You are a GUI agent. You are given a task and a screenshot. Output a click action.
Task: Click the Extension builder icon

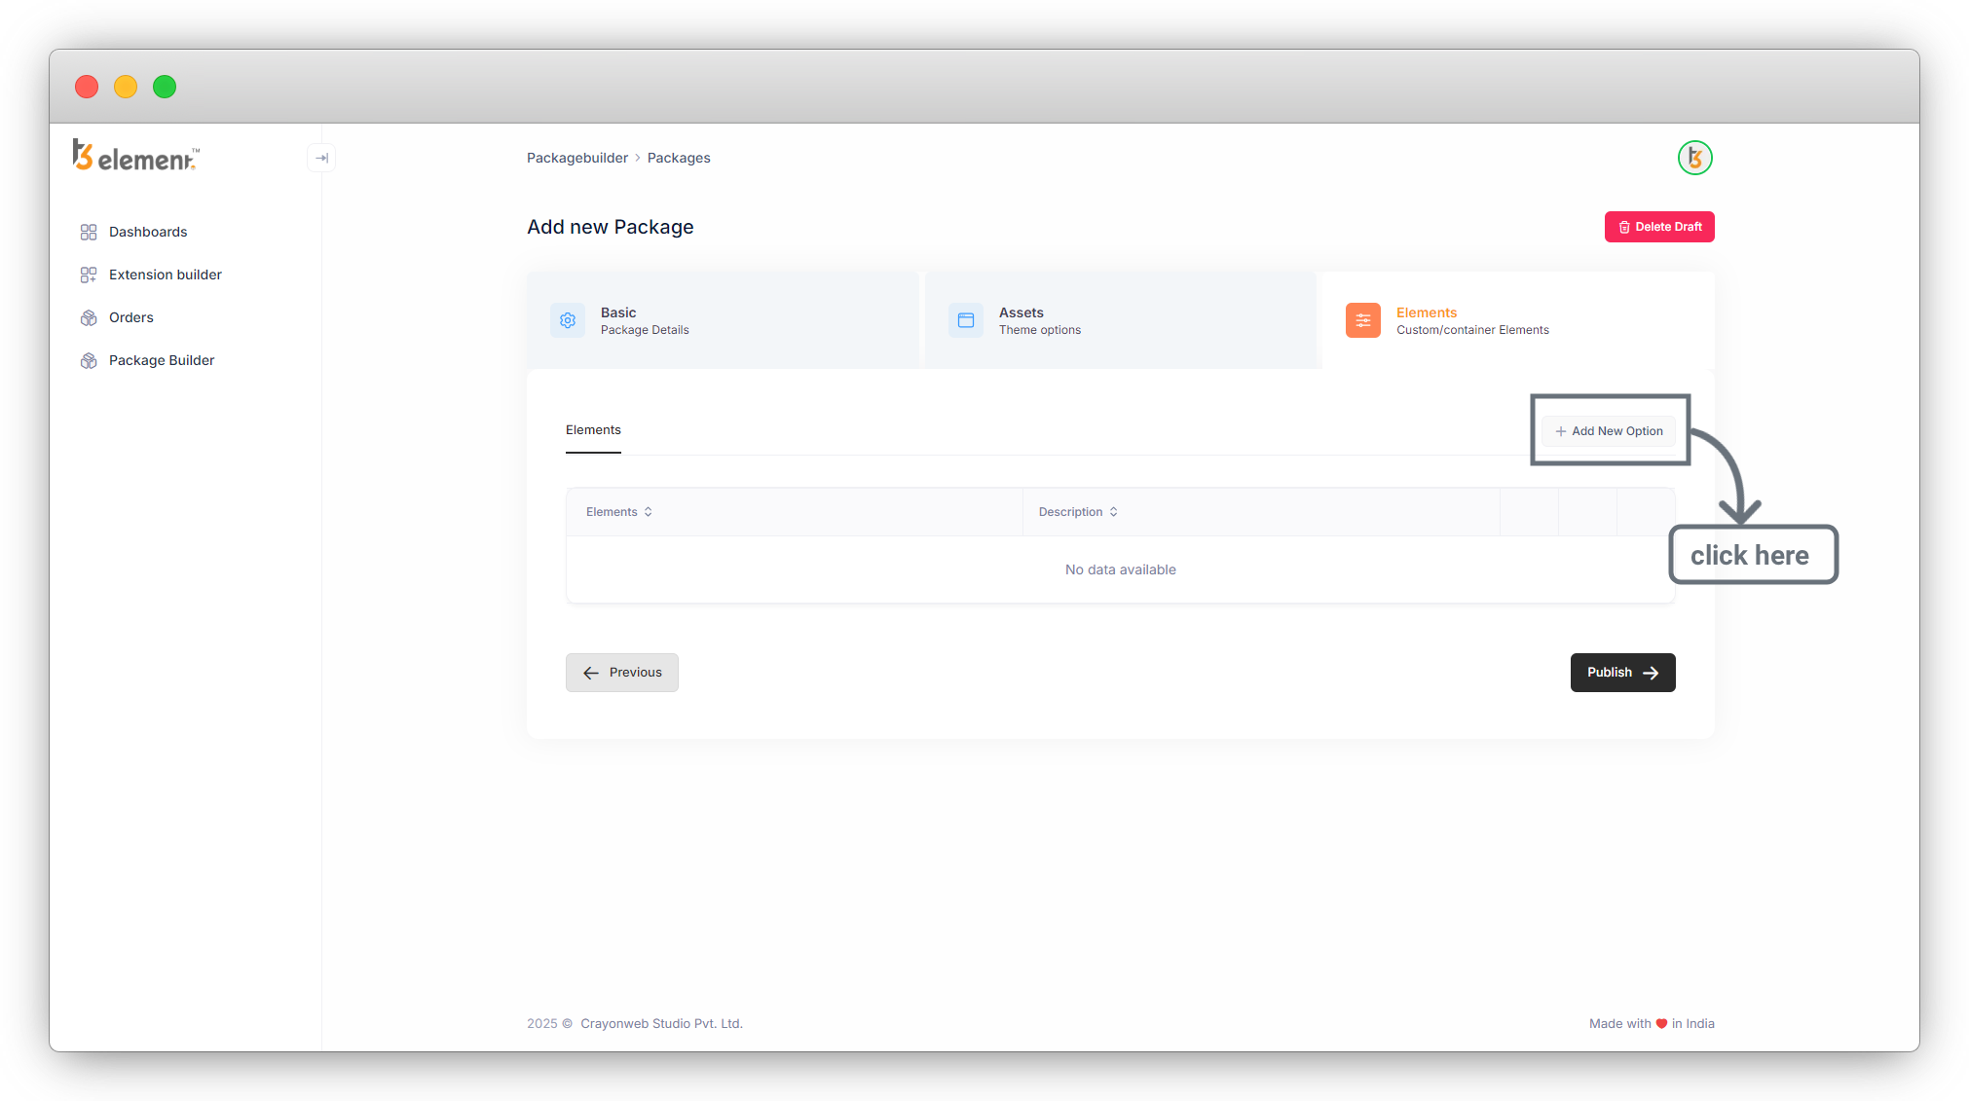pyautogui.click(x=89, y=275)
